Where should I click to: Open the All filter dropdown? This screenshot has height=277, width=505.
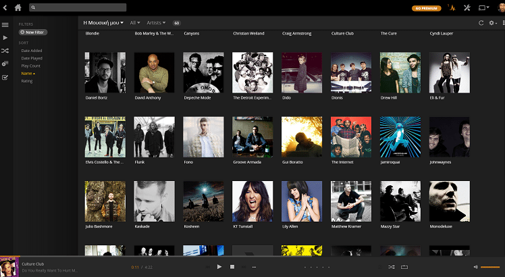point(135,23)
